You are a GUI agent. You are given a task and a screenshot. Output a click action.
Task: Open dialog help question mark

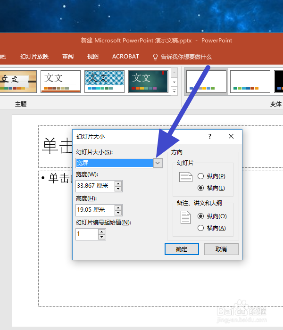210,136
